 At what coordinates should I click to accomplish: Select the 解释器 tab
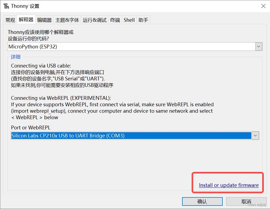coord(26,19)
